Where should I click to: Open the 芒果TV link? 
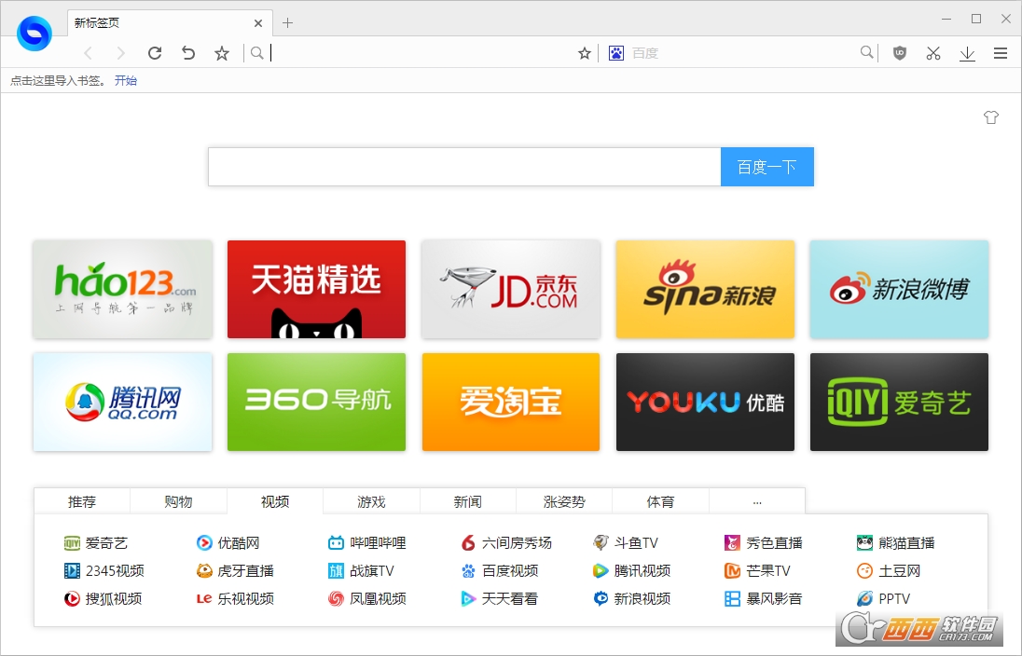(x=757, y=570)
